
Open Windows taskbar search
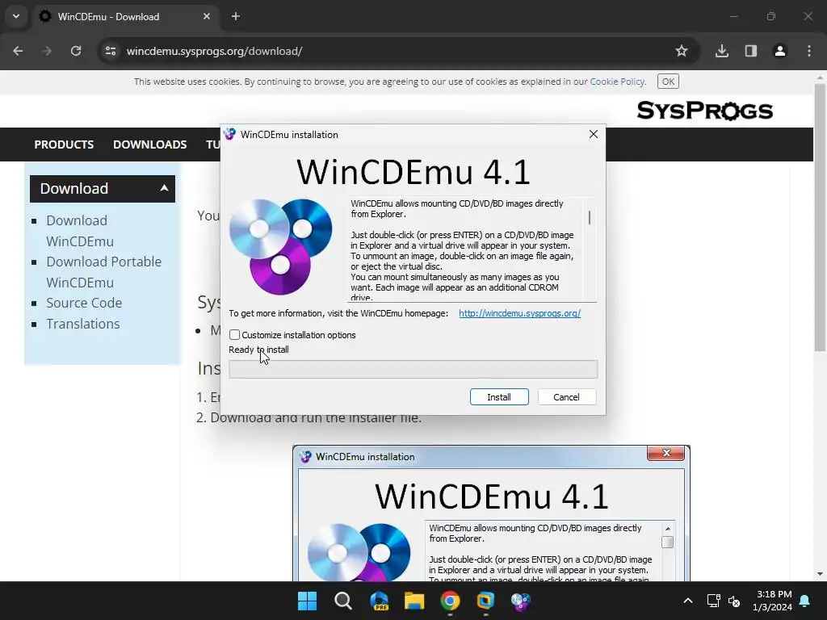tap(342, 601)
